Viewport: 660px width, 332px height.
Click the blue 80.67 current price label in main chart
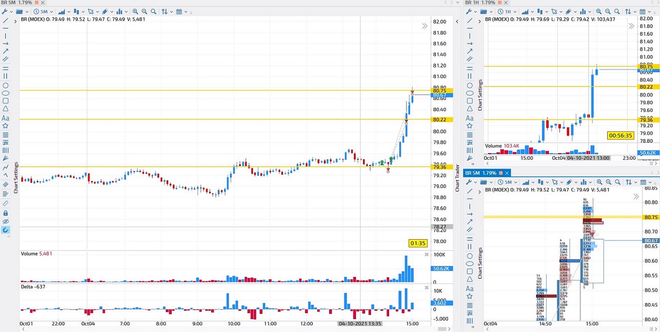442,95
